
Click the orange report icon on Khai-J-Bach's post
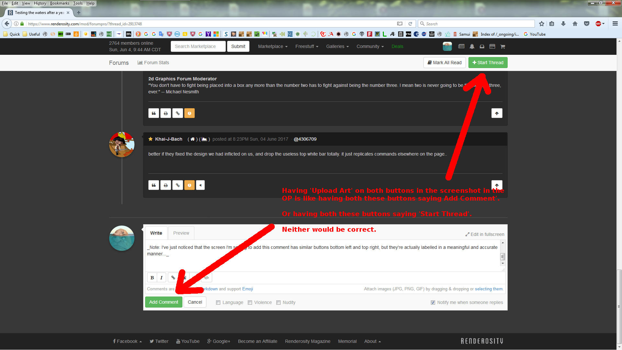[x=190, y=185]
